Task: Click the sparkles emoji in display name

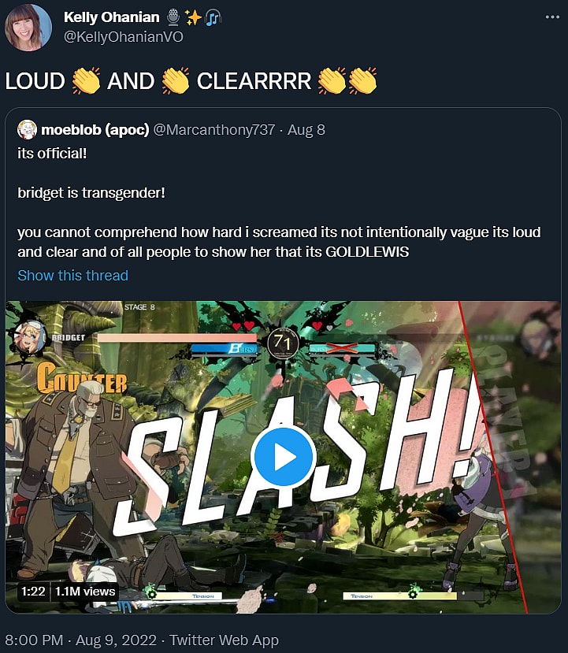Action: pyautogui.click(x=193, y=17)
